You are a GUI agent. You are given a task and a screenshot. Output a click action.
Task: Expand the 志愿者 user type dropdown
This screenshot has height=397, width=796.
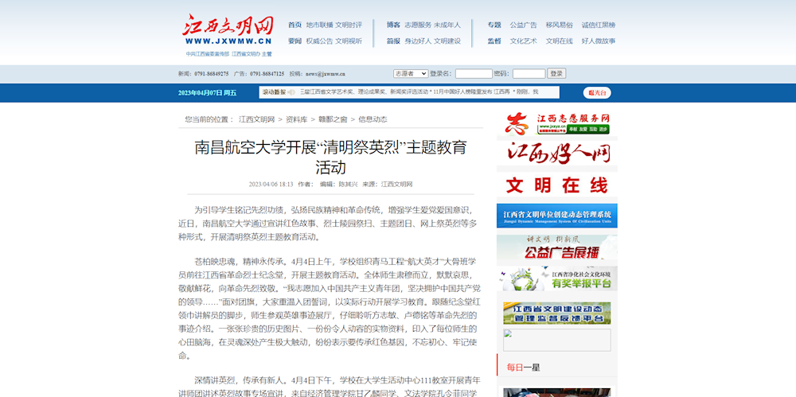point(410,74)
